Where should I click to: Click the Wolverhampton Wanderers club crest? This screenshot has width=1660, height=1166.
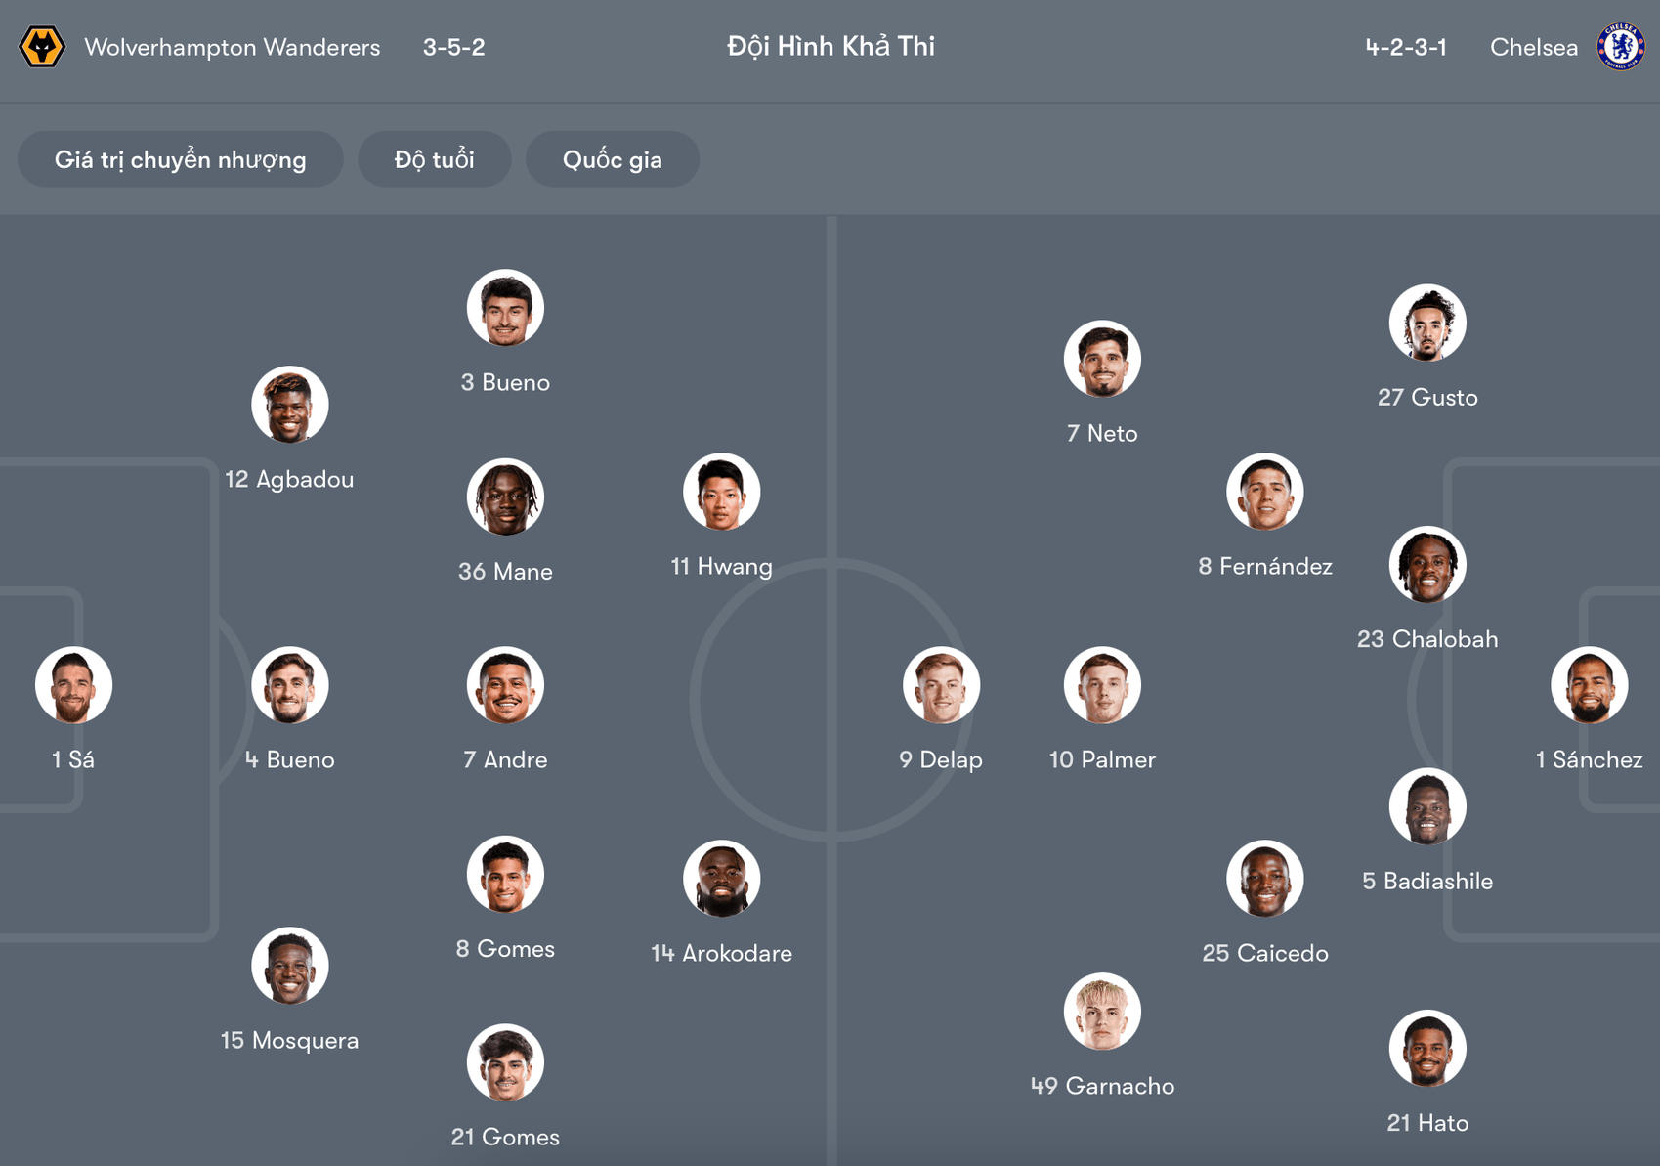(x=41, y=45)
